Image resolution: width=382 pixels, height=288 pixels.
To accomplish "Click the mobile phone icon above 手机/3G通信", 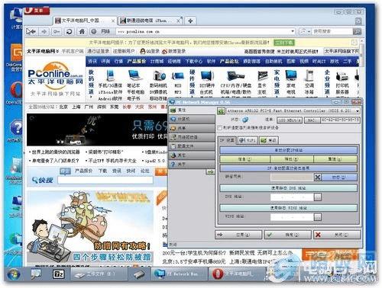I will point(110,75).
